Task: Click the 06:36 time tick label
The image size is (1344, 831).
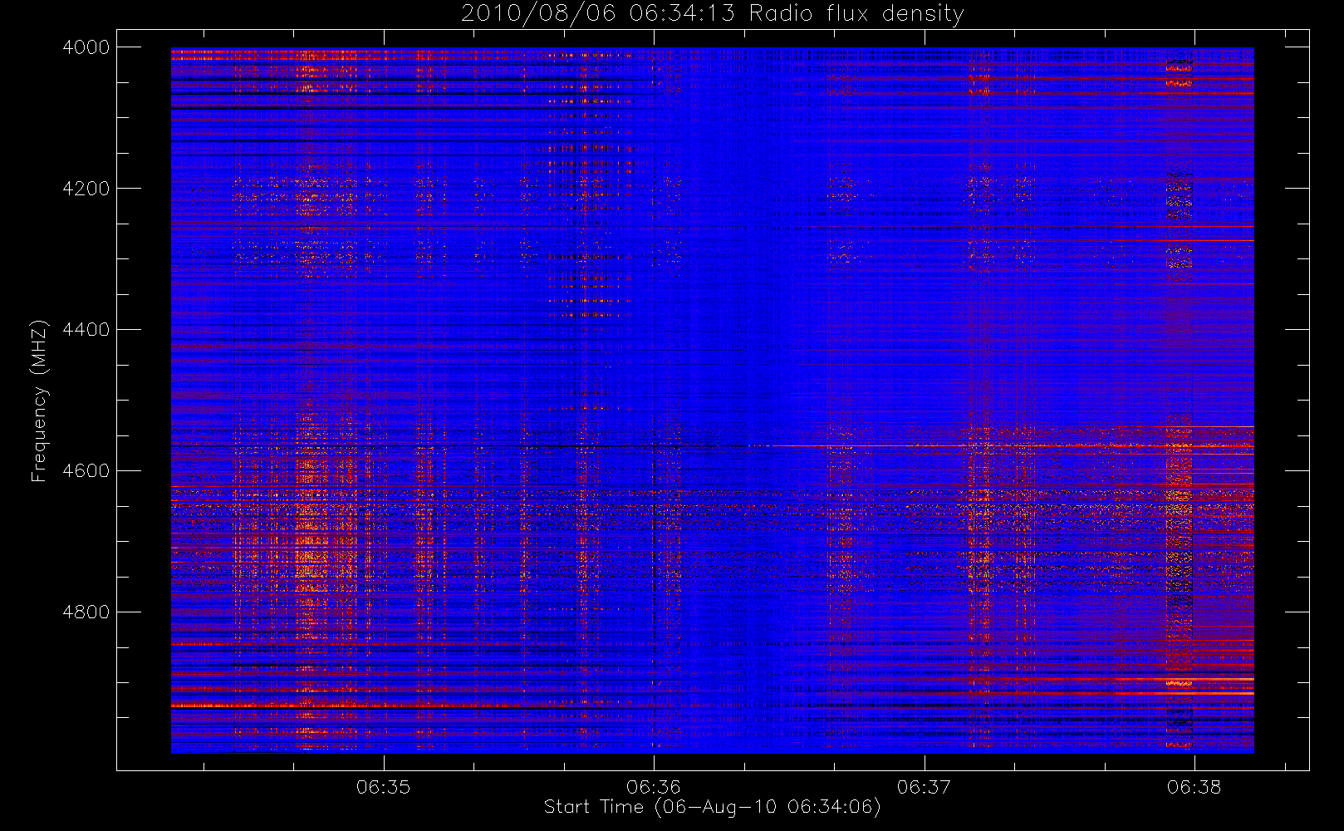Action: pyautogui.click(x=654, y=787)
